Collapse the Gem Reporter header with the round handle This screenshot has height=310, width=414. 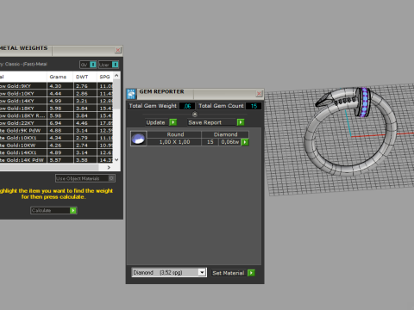[x=195, y=115]
